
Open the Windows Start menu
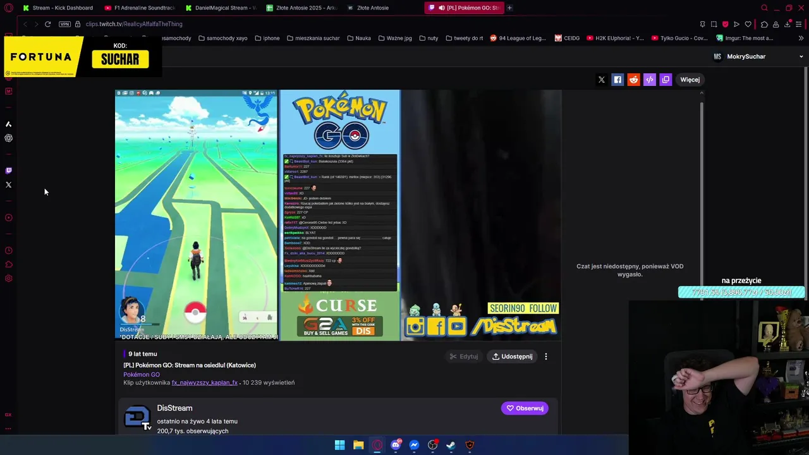(339, 445)
